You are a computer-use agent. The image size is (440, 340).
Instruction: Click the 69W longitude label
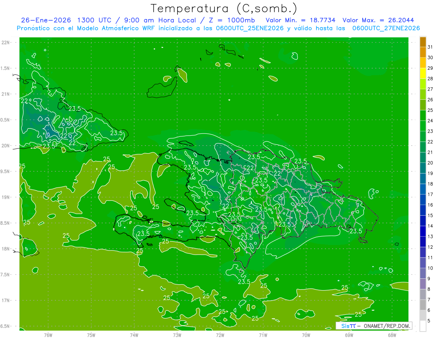tap(349, 335)
